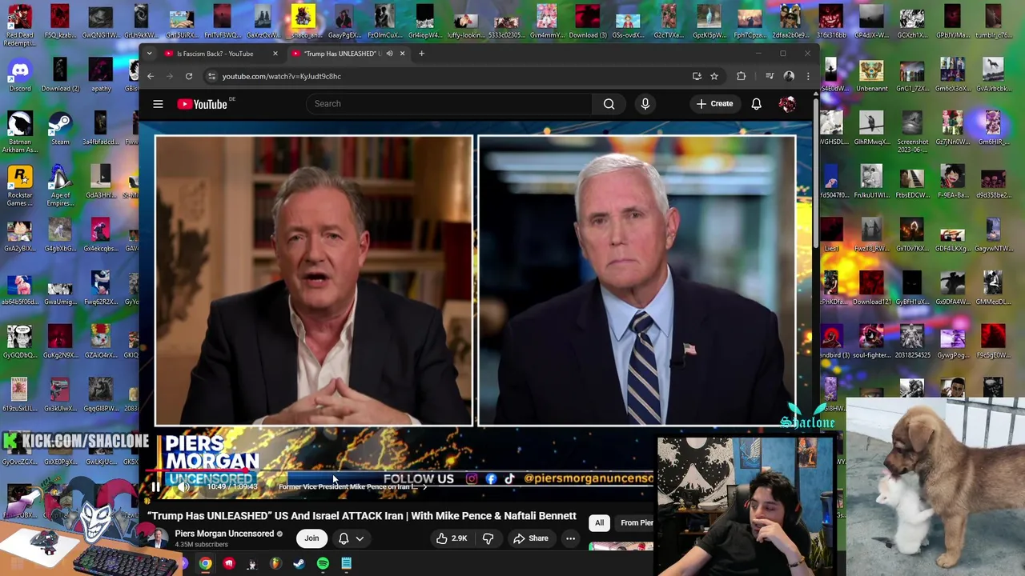1025x576 pixels.
Task: Switch to 'Is Fascism Back?' tab
Action: [x=215, y=54]
